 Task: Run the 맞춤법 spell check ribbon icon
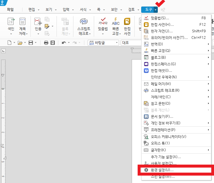point(103,21)
